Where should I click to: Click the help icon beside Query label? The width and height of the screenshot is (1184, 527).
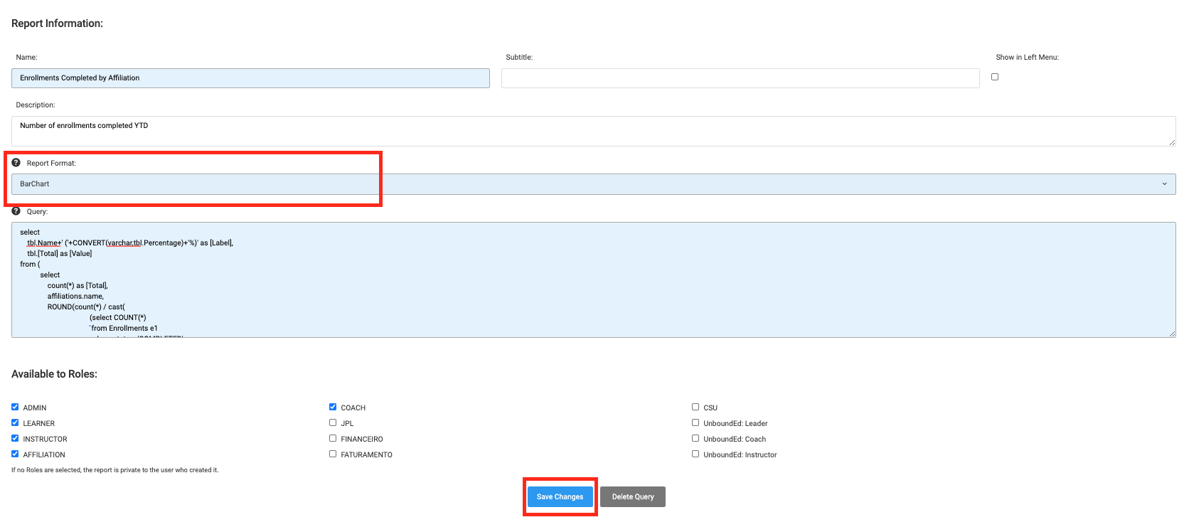coord(16,211)
